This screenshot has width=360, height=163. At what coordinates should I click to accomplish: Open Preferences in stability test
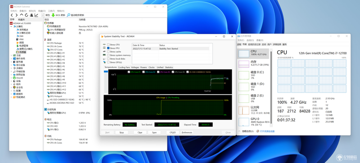click(x=187, y=132)
